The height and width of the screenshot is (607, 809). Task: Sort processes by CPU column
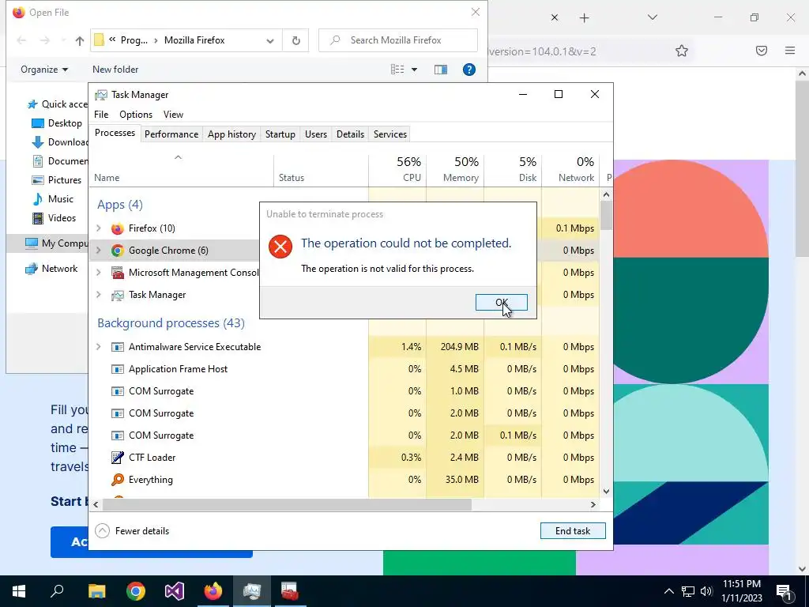click(398, 171)
